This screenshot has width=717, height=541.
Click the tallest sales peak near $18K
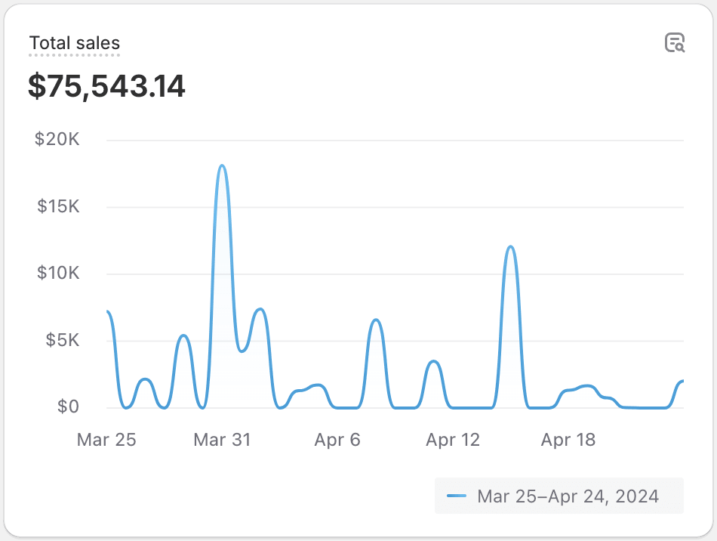tap(222, 165)
